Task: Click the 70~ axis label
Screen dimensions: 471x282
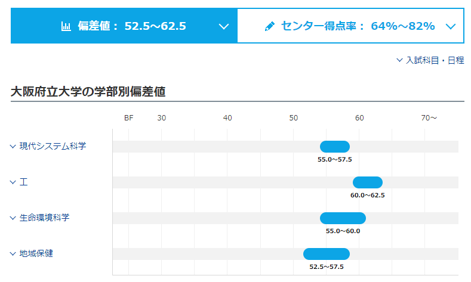Action: point(429,118)
